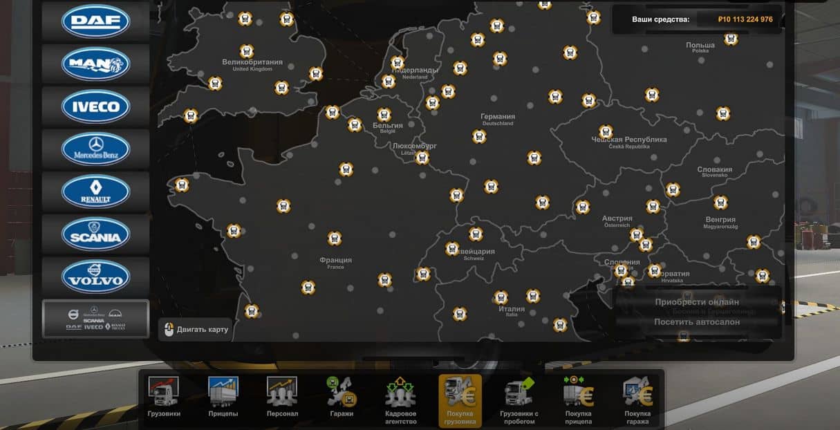Choose the MAN truck brand
This screenshot has height=430, width=840.
pos(95,64)
